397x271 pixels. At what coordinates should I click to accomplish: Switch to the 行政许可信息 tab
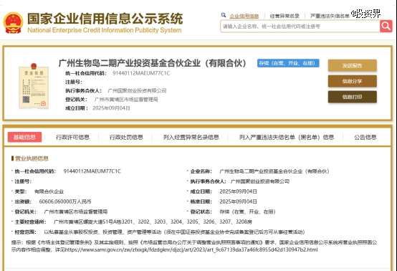point(72,137)
